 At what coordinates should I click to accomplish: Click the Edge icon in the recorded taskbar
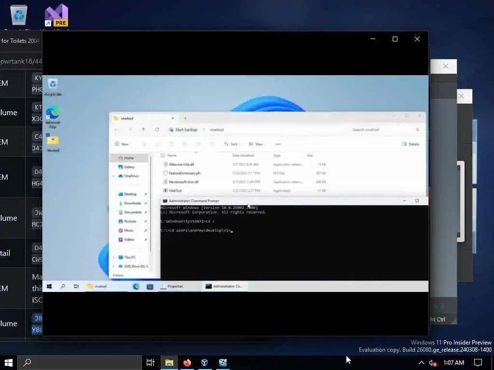[136, 286]
